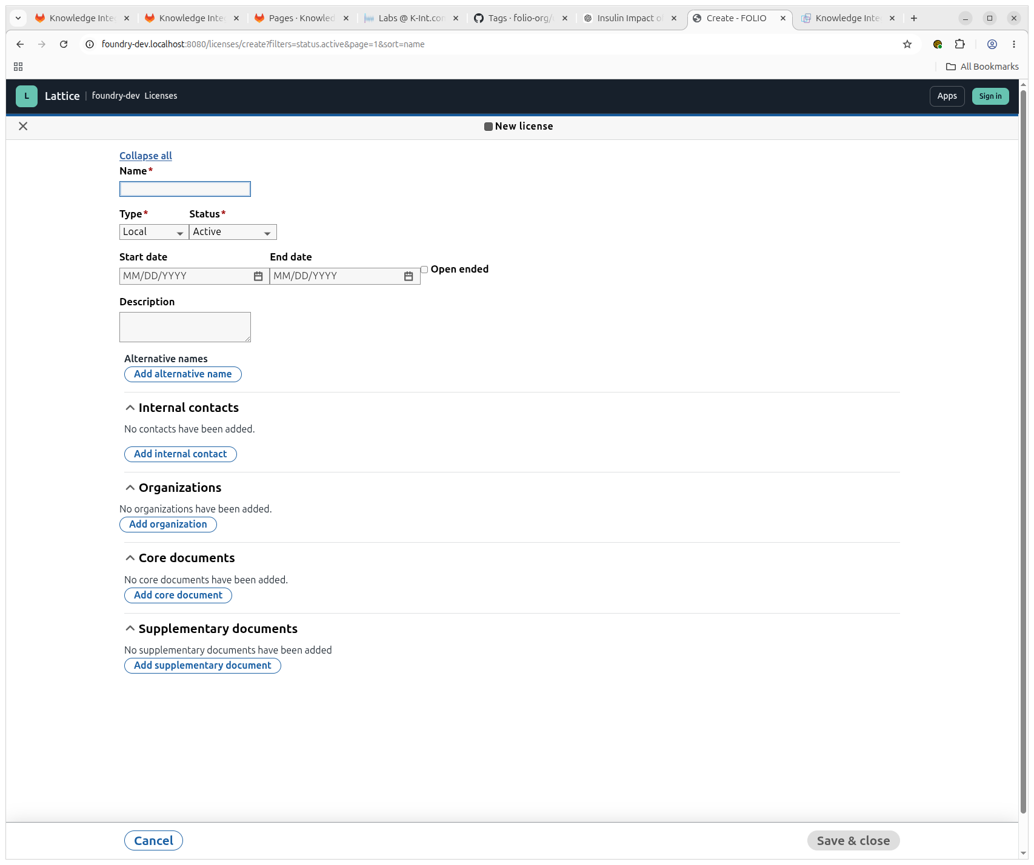Switch to the first Knowledge Integration tab
The height and width of the screenshot is (865, 1034).
(82, 18)
